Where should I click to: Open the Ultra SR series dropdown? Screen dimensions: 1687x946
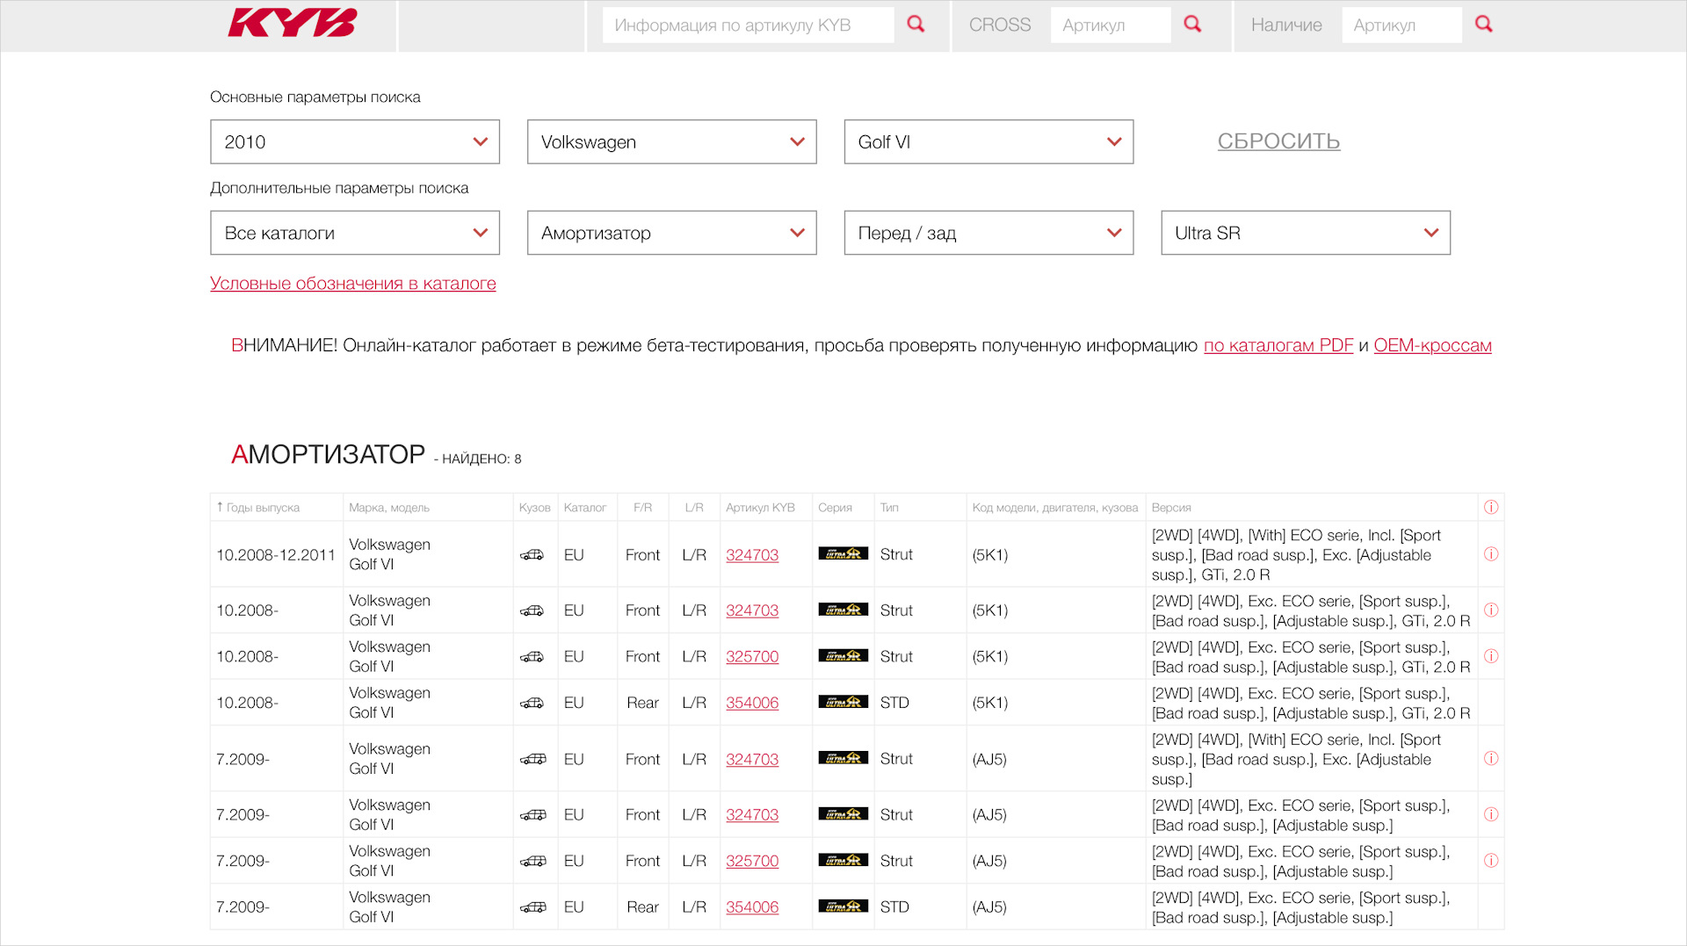point(1306,233)
